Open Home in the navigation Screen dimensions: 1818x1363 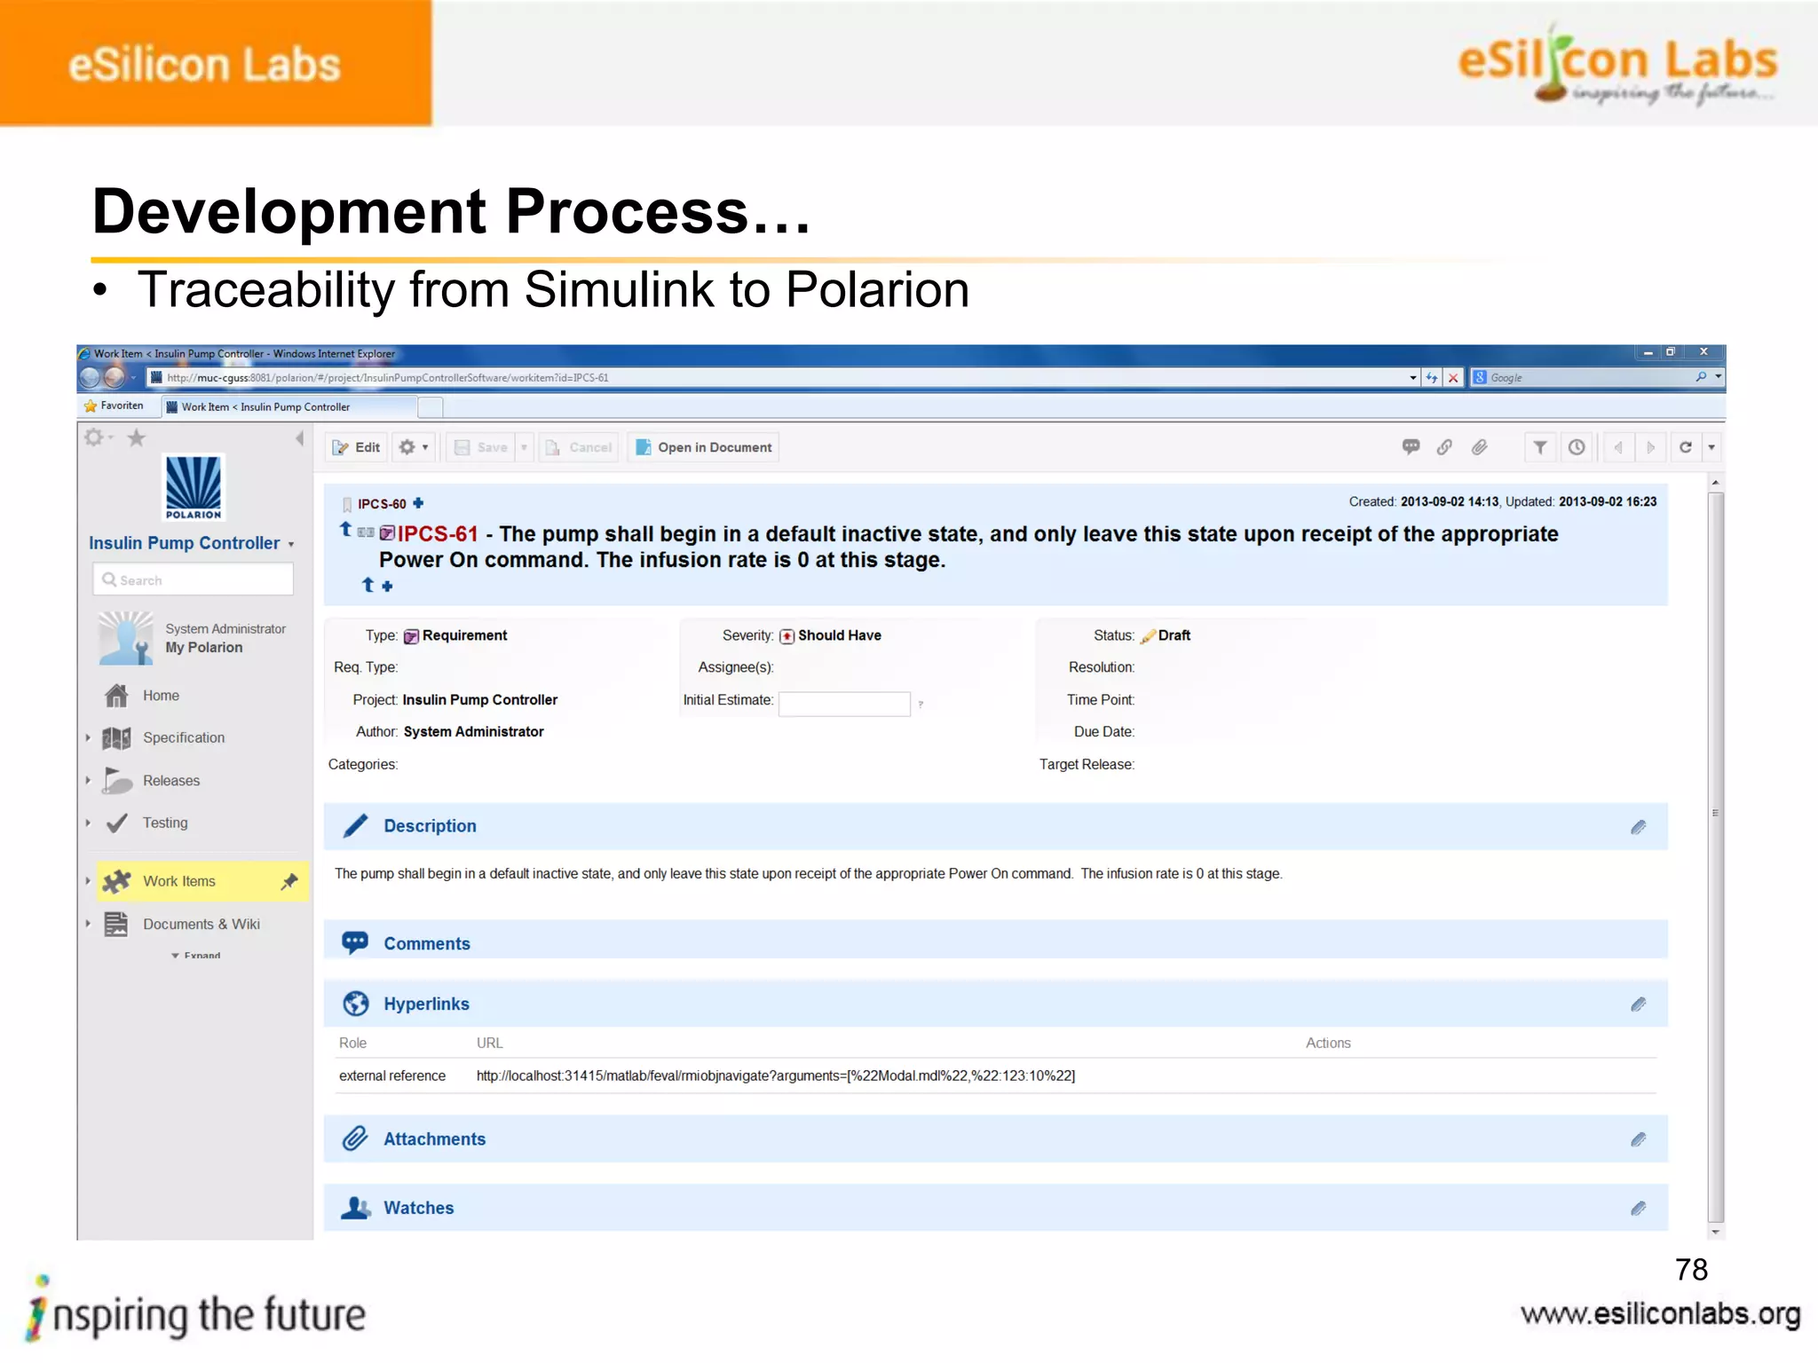pyautogui.click(x=161, y=696)
